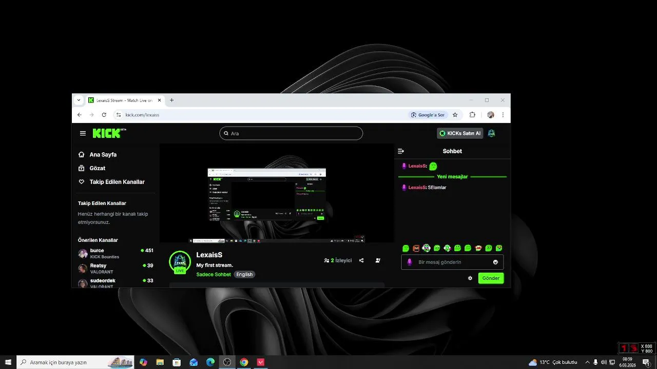Open Microsoft Store from taskbar

click(177, 362)
